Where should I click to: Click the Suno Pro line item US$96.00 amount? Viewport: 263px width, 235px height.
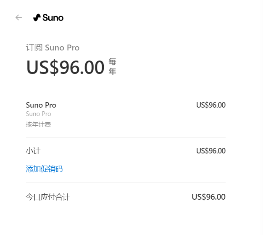(210, 105)
